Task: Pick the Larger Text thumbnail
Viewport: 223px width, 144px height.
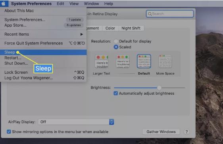Action: tap(102, 61)
